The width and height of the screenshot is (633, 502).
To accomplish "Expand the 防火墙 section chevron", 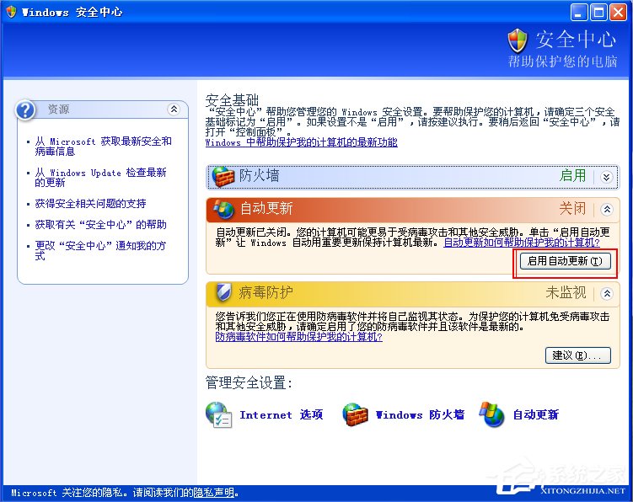I will [606, 177].
